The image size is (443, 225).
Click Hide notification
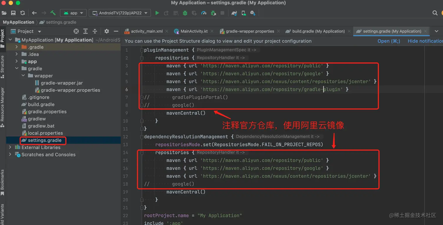coord(425,41)
